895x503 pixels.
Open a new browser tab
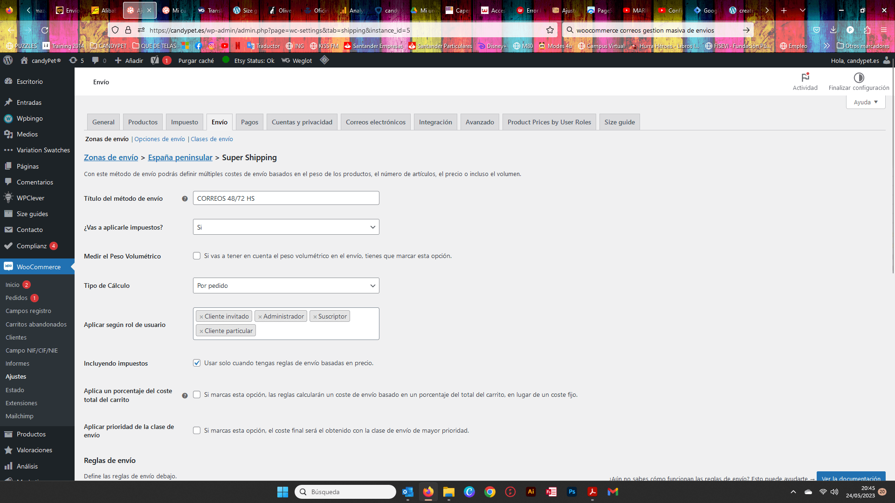tap(784, 10)
